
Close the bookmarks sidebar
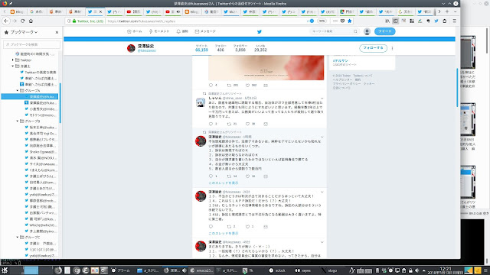(x=57, y=32)
